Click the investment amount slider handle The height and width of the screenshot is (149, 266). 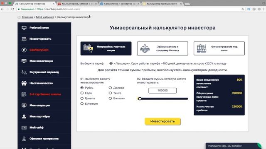(x=140, y=99)
